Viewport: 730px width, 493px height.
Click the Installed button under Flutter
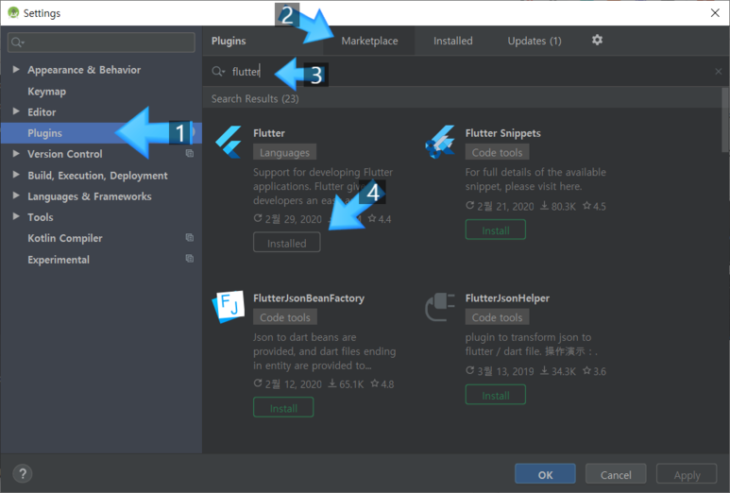tap(287, 243)
